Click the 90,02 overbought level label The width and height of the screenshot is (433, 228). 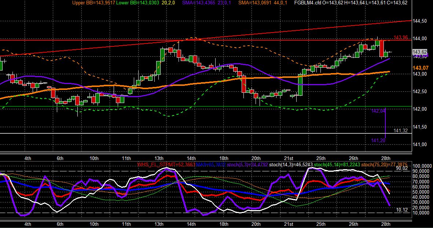(x=402, y=168)
